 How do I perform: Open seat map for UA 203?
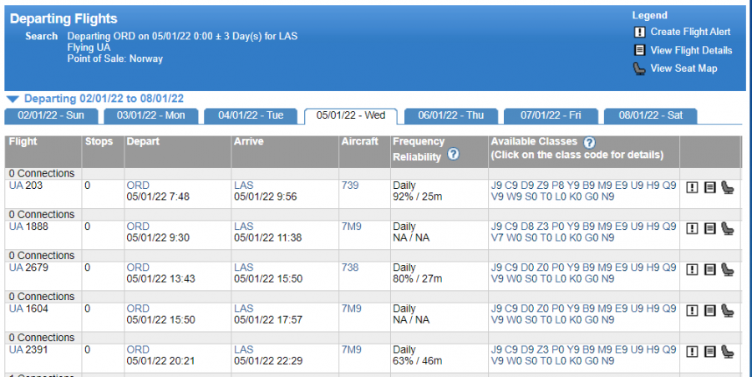728,187
